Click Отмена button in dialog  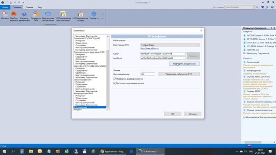coord(193,114)
